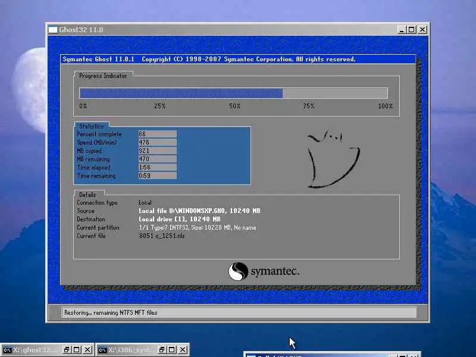476x357 pixels.
Task: Minimize the Ghost32 11.0 window
Action: pos(401,30)
